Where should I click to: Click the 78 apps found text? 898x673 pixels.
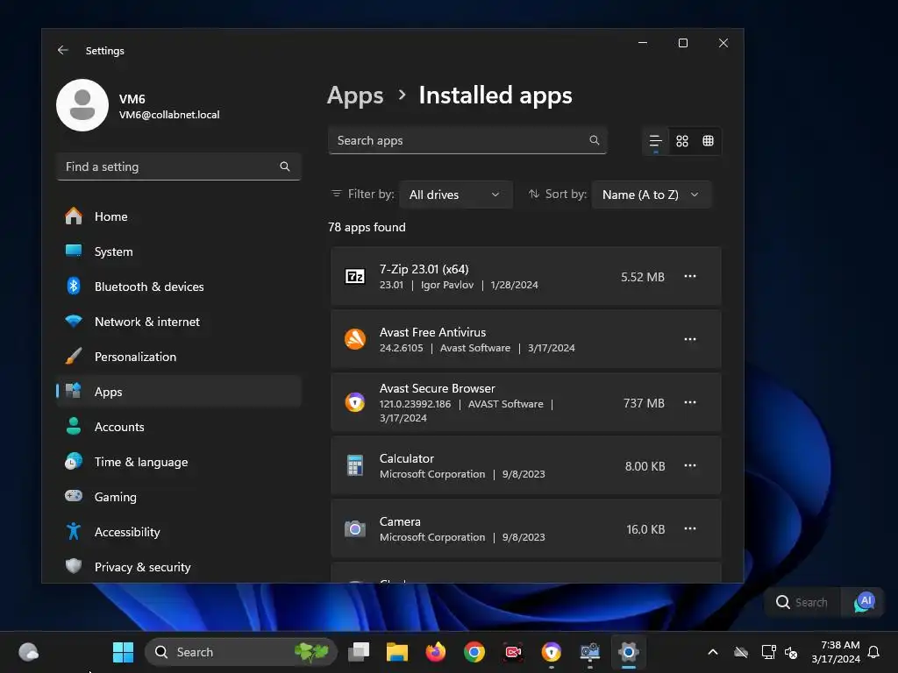pyautogui.click(x=367, y=227)
